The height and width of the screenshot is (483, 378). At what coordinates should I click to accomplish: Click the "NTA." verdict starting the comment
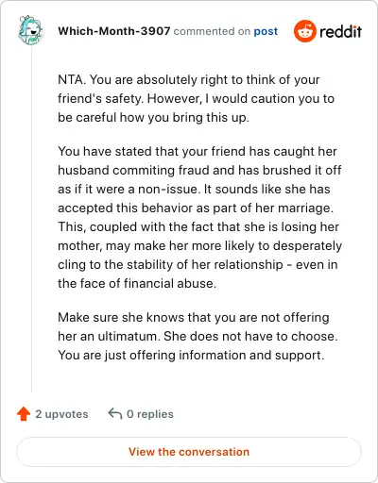[72, 79]
